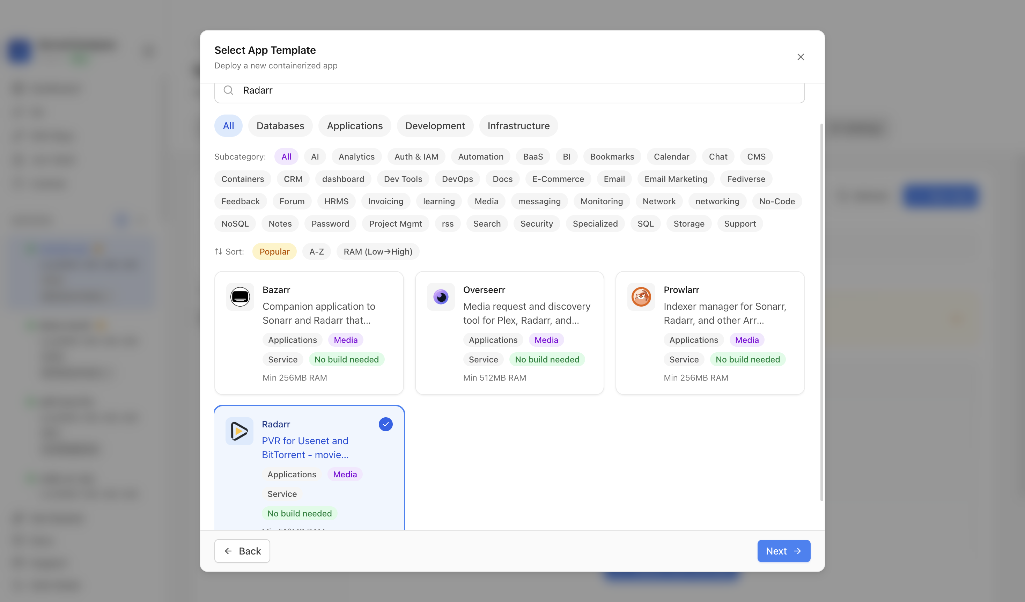1025x602 pixels.
Task: Filter by the Bookmarks subcategory
Action: 612,156
